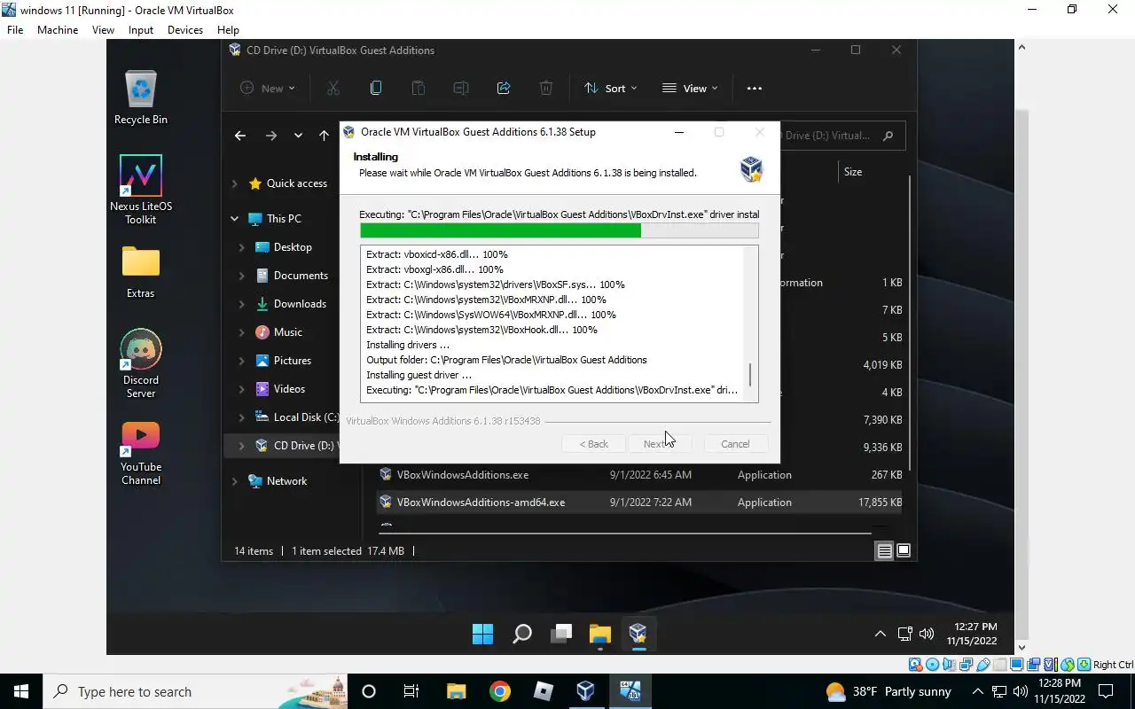Open host notification center button
This screenshot has height=709, width=1135.
tap(1106, 691)
